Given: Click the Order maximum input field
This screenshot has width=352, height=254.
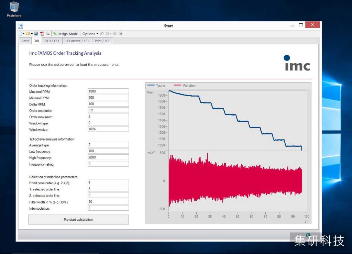Looking at the screenshot, I should coord(108,117).
